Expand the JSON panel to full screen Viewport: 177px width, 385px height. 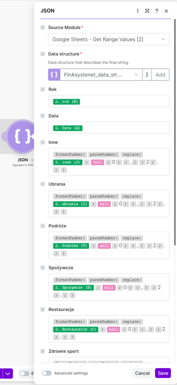[x=147, y=11]
